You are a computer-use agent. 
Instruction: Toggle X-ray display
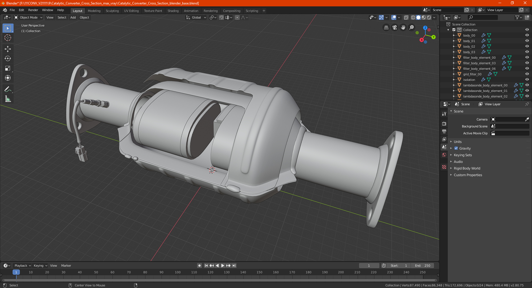406,17
